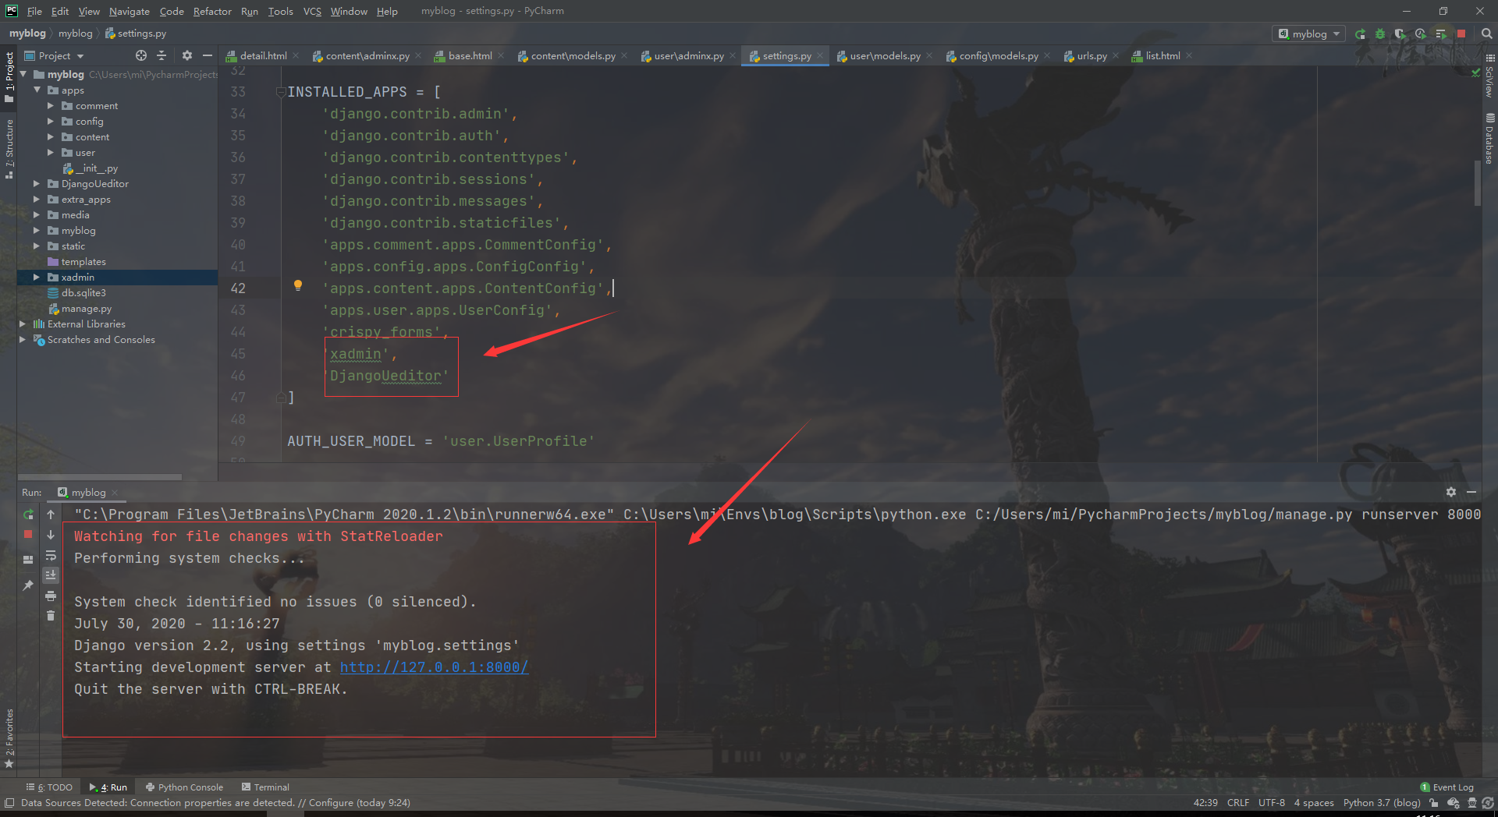Screen dimensions: 1498x817
Task: Open the VCS menu
Action: click(312, 11)
